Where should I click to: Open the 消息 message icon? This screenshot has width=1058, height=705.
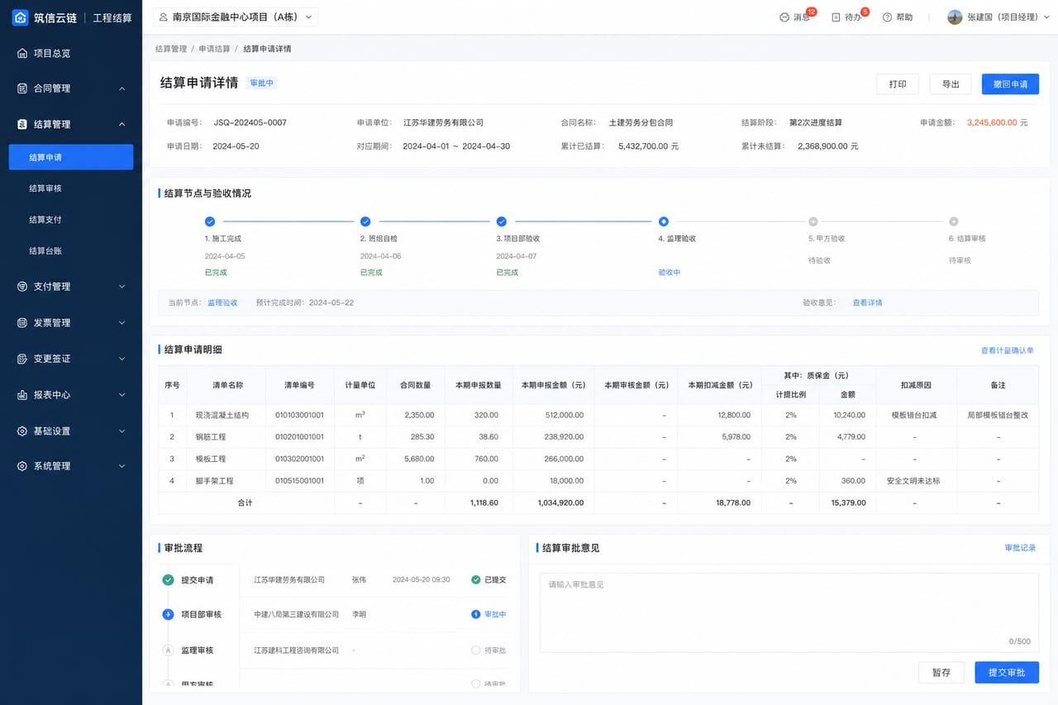(784, 17)
